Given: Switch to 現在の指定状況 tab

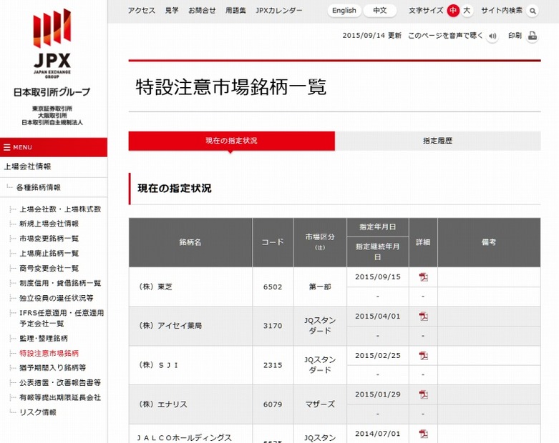Looking at the screenshot, I should click(231, 141).
